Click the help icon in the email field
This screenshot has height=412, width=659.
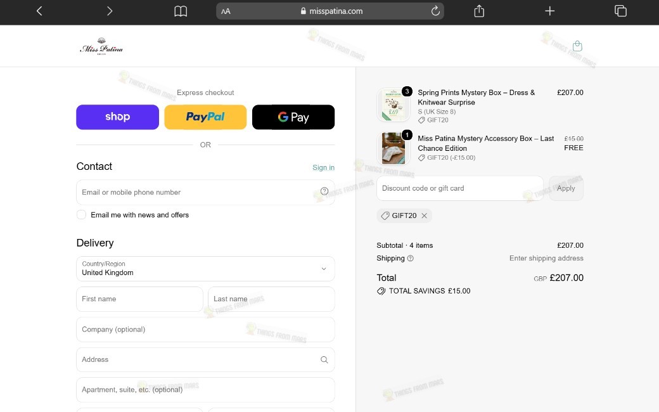[324, 191]
